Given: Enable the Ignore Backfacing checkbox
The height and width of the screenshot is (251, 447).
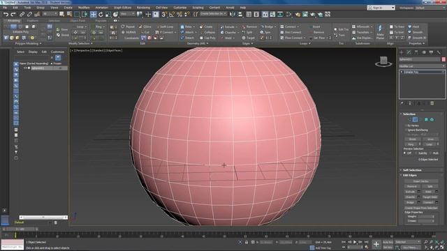Looking at the screenshot, I should [x=406, y=130].
